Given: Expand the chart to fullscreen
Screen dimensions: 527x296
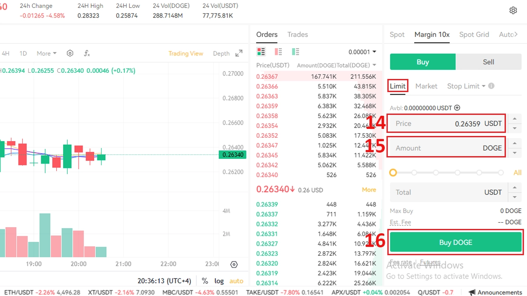Looking at the screenshot, I should 239,53.
